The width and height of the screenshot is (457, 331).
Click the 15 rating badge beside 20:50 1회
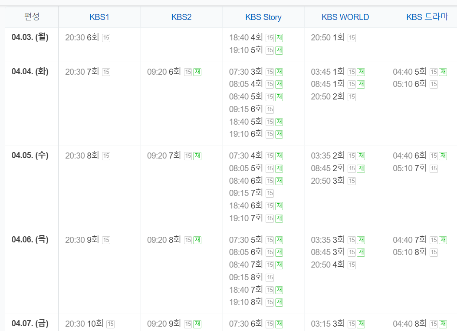(x=352, y=38)
